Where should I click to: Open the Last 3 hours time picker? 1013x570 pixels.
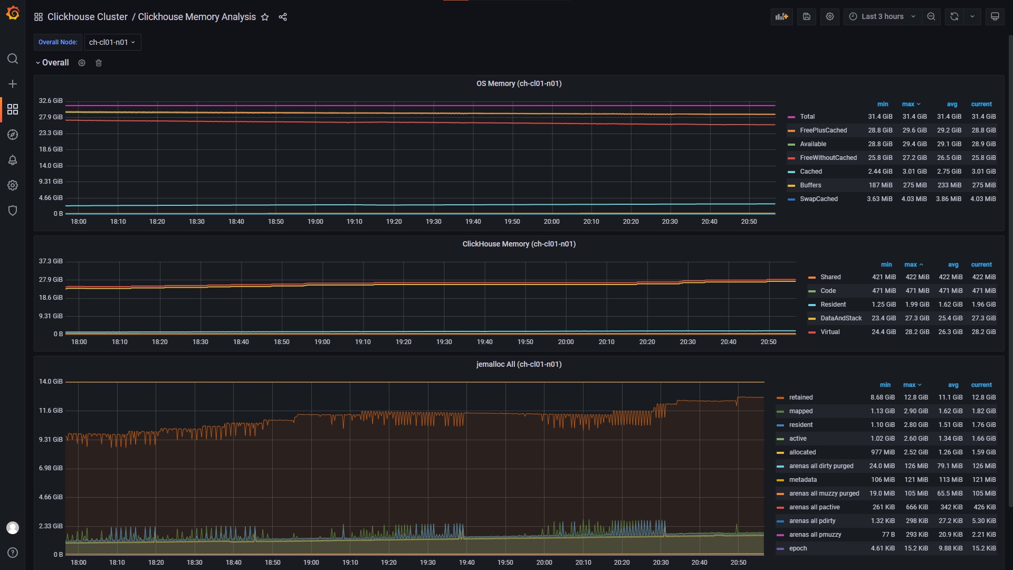882,17
